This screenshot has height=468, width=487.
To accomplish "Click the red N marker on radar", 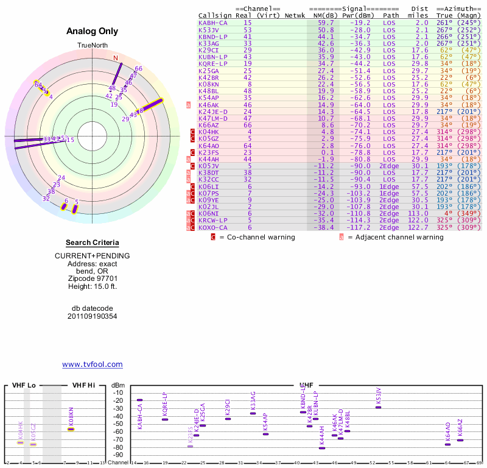I will pyautogui.click(x=116, y=58).
